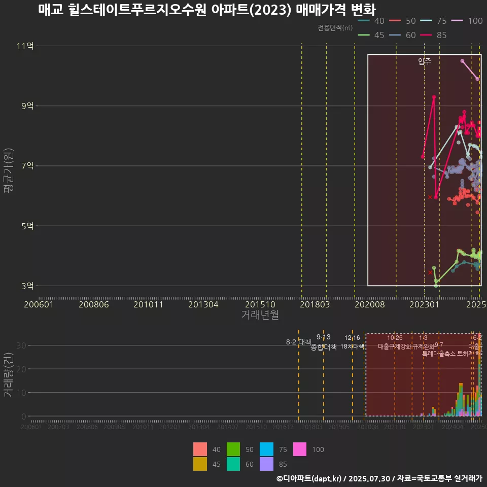Click the 40 line legend entry

371,21
